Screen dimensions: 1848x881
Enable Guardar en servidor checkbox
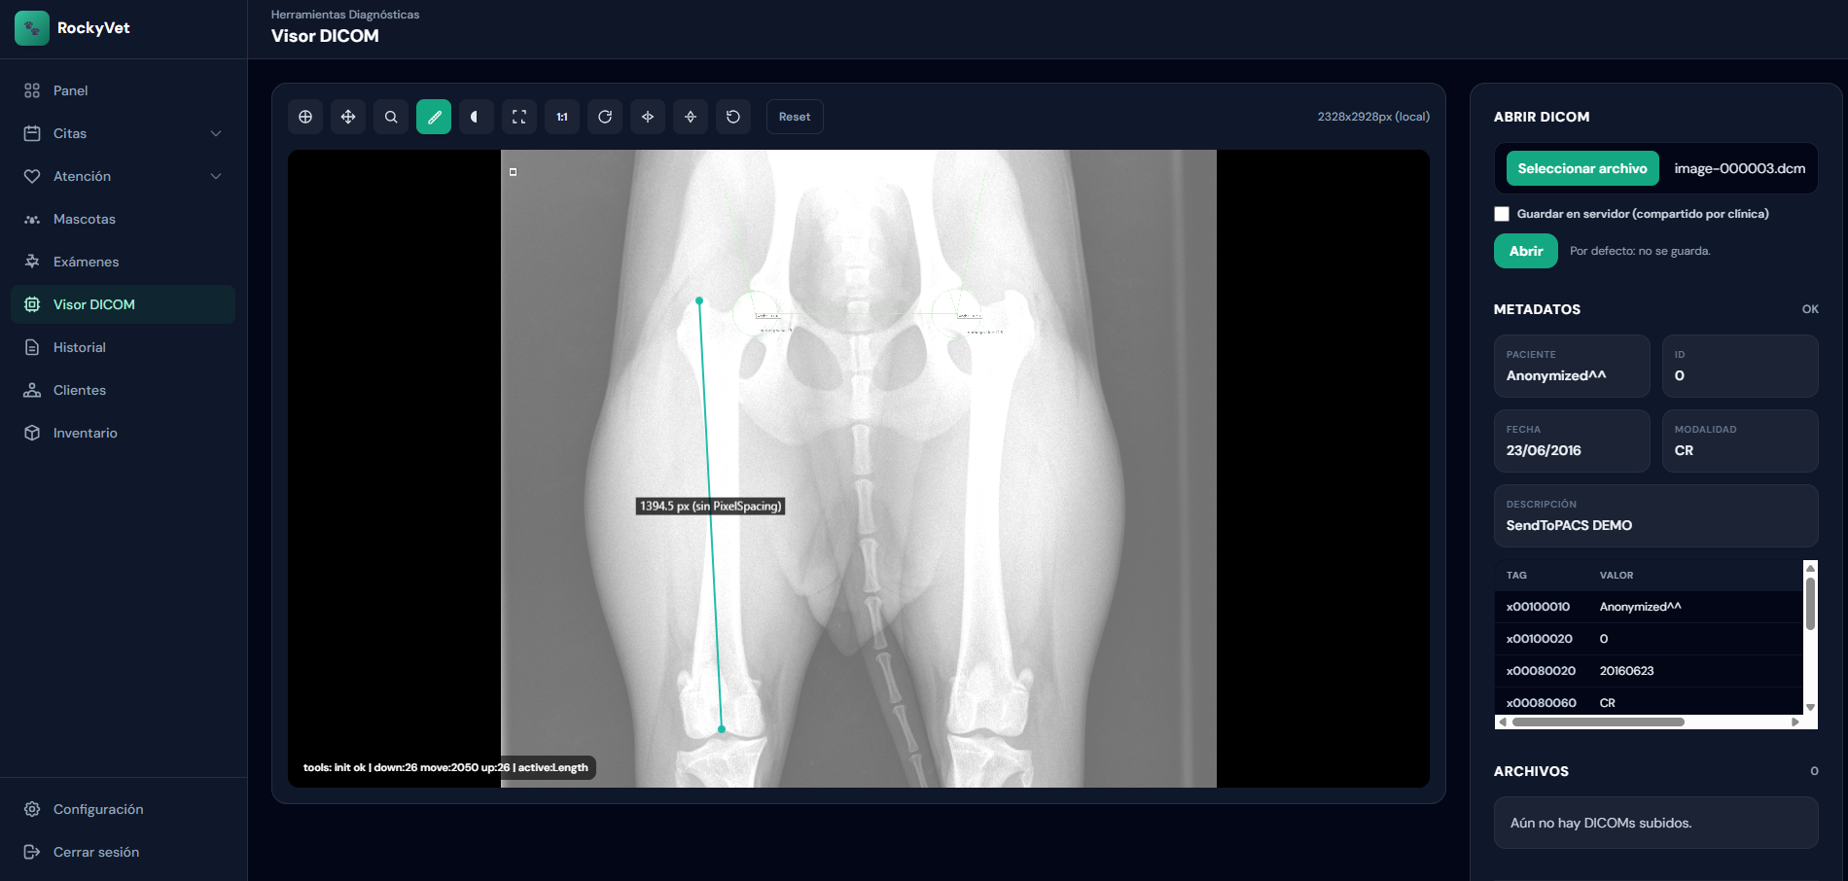click(1502, 214)
